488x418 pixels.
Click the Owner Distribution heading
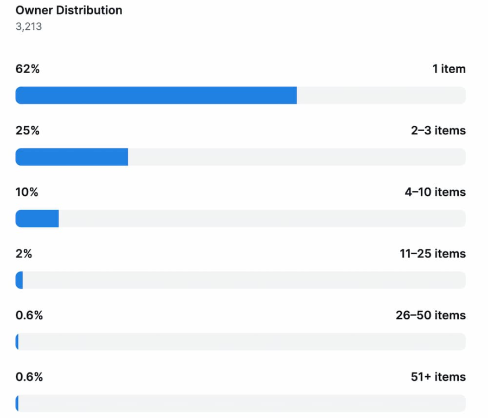69,10
